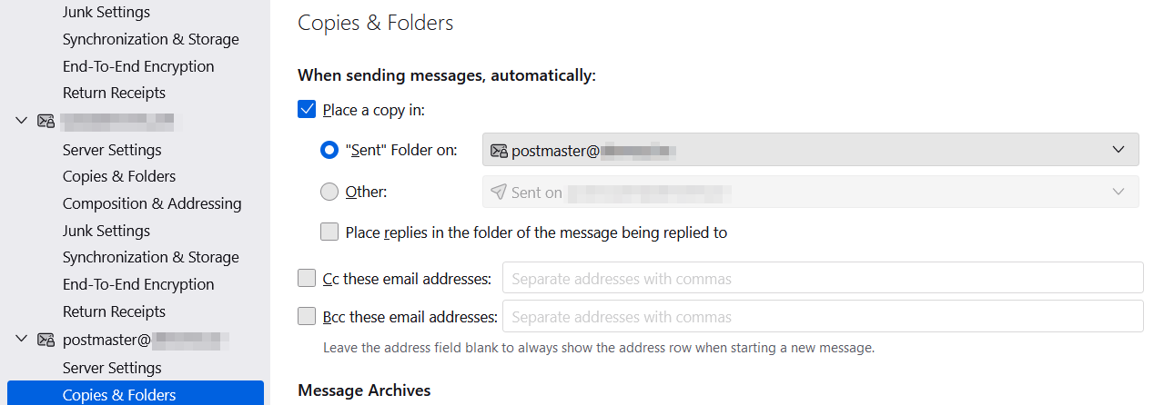The width and height of the screenshot is (1174, 405).
Task: Select the '"Sent" Folder on' radio button
Action: pyautogui.click(x=329, y=151)
